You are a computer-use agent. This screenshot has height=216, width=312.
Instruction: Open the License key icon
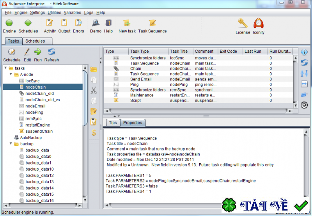click(x=243, y=24)
